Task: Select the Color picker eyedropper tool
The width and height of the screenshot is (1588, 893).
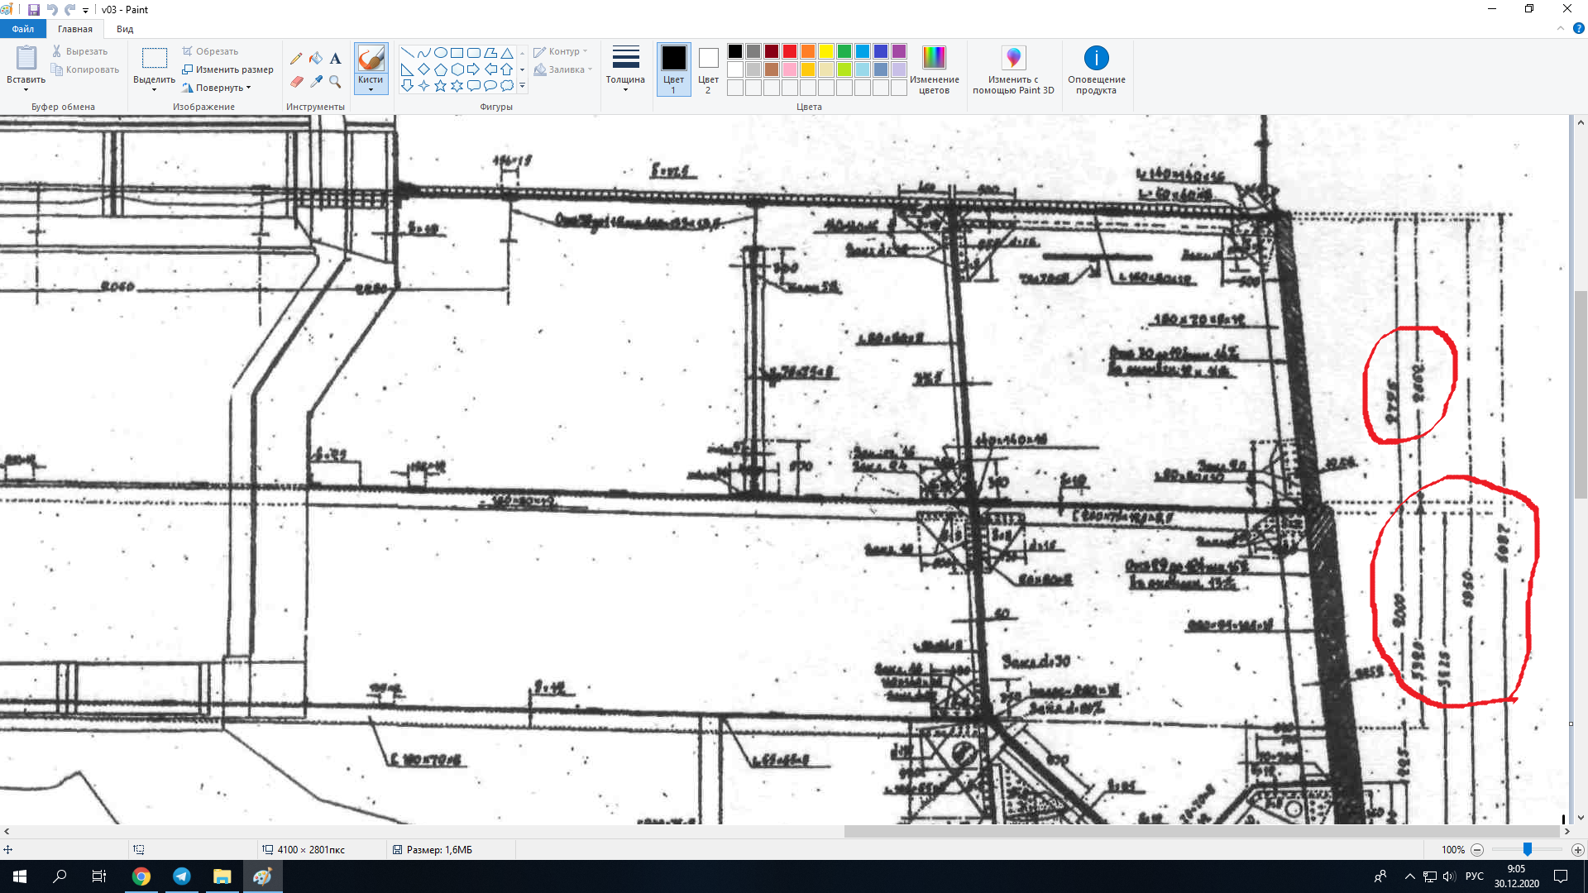Action: (x=316, y=81)
